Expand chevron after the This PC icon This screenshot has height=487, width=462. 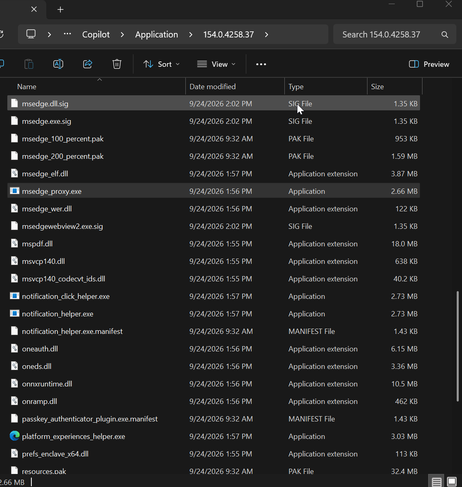pos(49,35)
